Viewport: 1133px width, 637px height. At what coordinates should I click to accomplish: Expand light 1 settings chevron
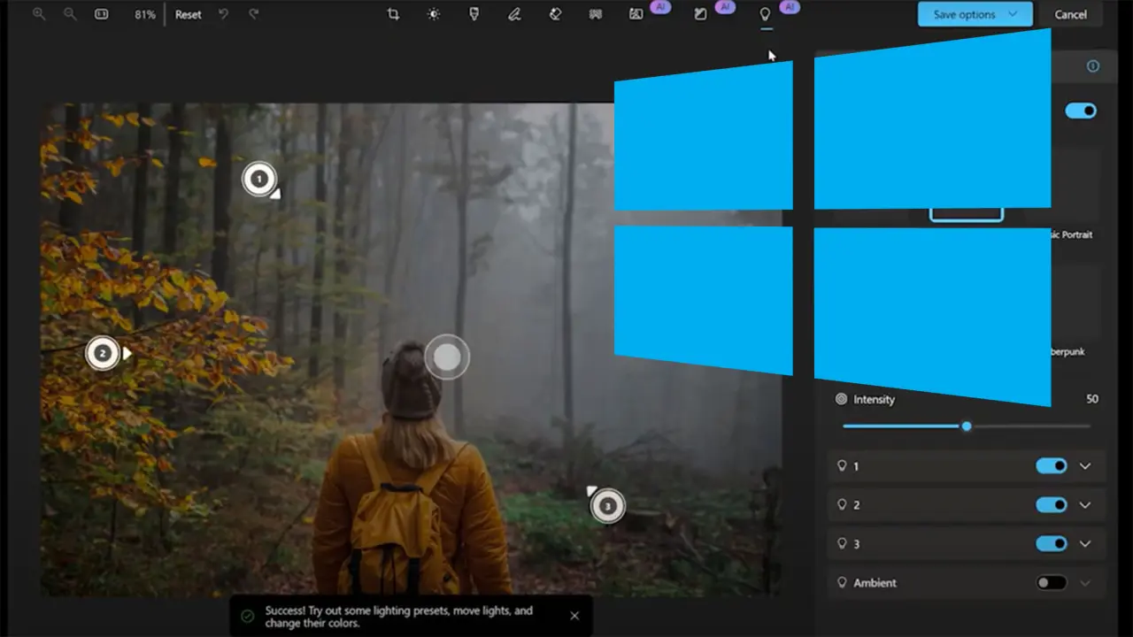pos(1085,466)
